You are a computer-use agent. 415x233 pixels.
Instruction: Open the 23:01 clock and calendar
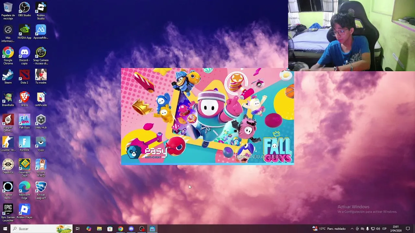396,229
